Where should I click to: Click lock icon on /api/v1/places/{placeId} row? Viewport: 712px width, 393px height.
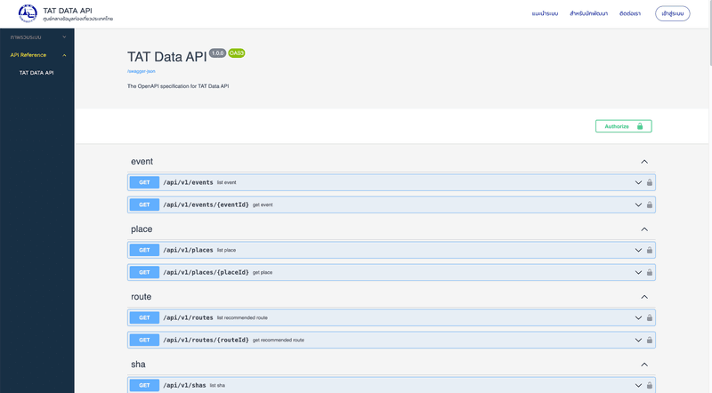[650, 272]
